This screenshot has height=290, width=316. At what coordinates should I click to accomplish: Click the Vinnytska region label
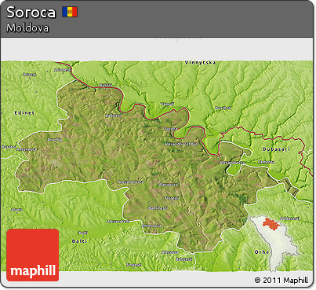pyautogui.click(x=200, y=63)
